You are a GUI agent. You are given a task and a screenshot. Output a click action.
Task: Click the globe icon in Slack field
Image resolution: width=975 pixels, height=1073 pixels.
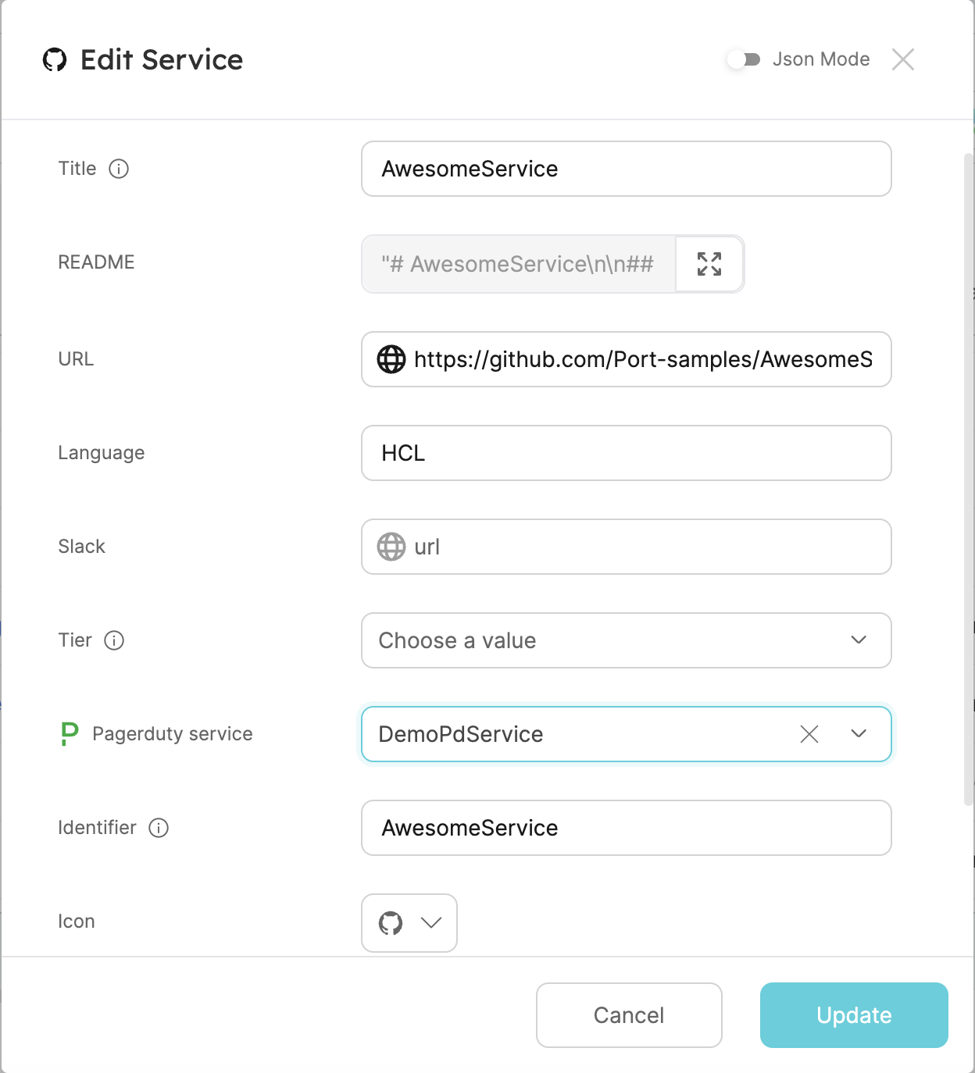point(391,547)
